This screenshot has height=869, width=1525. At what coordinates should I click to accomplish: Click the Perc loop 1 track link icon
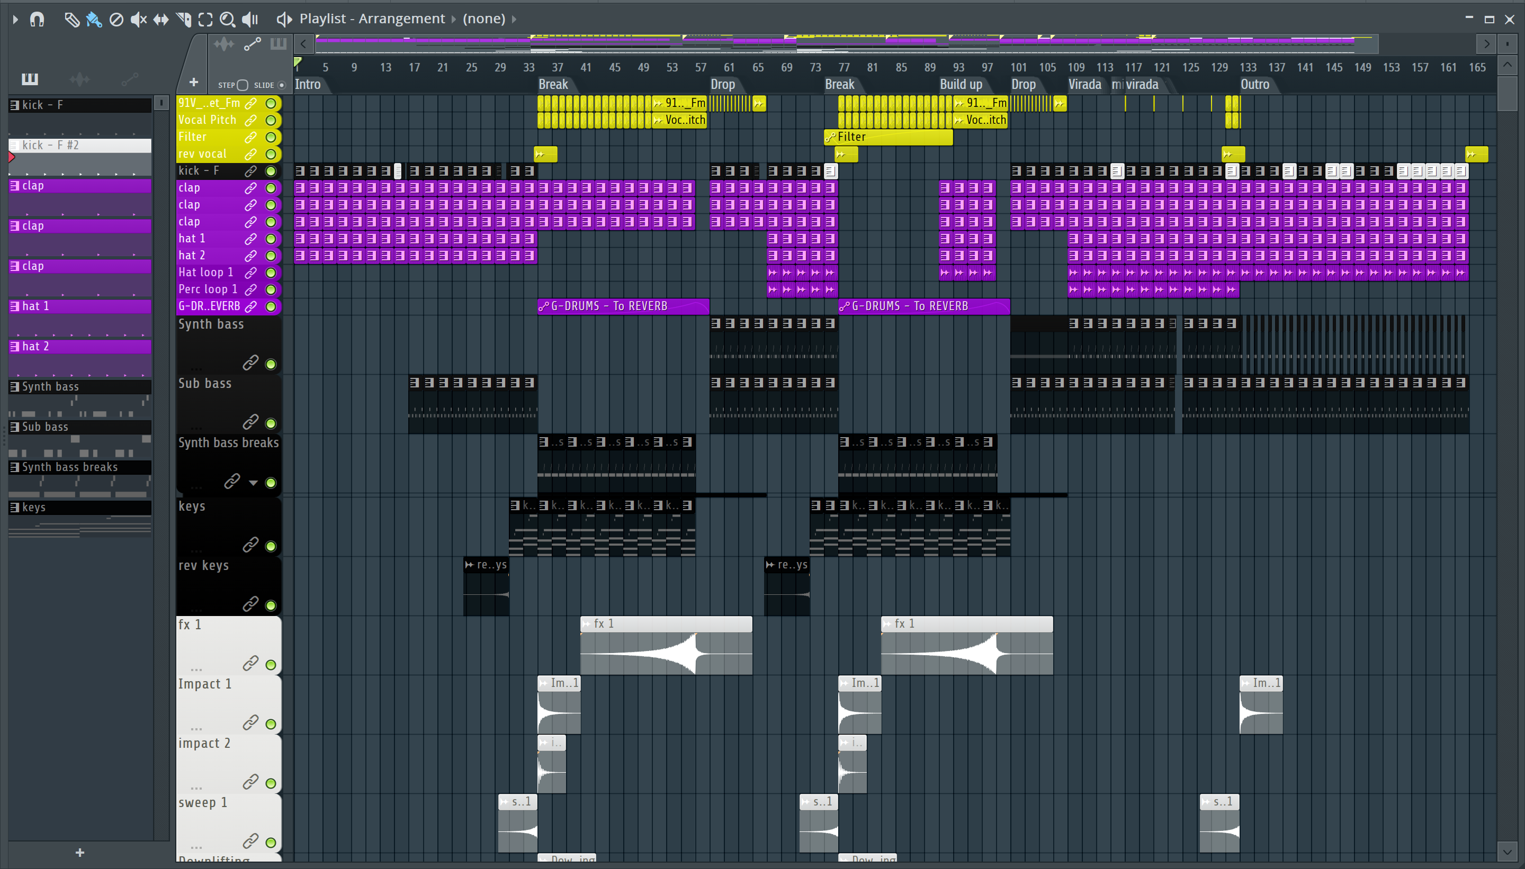(251, 289)
